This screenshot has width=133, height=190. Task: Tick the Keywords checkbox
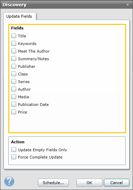pyautogui.click(x=14, y=43)
